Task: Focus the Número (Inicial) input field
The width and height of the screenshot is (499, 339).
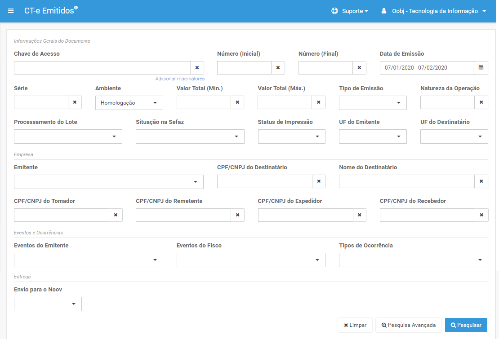Action: [245, 68]
